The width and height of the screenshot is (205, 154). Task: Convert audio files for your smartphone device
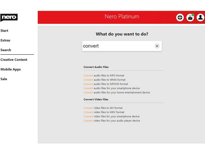(111, 88)
